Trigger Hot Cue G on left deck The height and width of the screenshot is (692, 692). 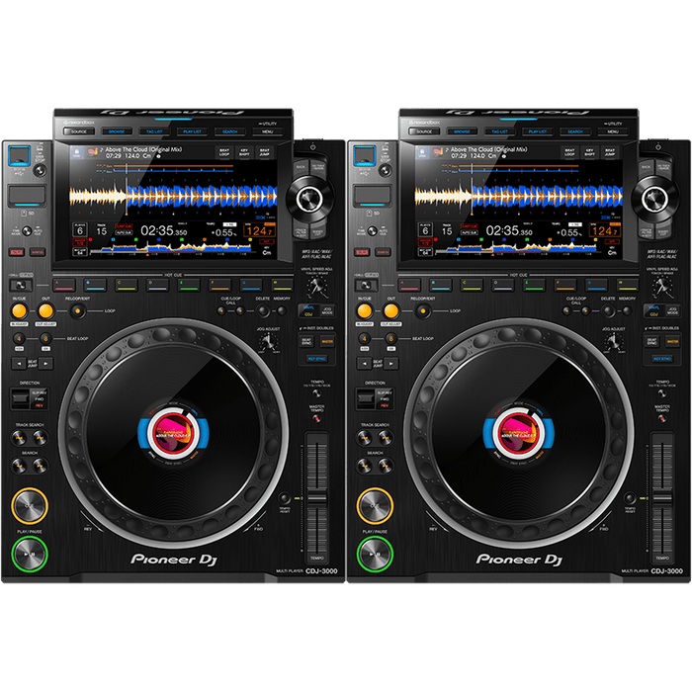click(251, 285)
